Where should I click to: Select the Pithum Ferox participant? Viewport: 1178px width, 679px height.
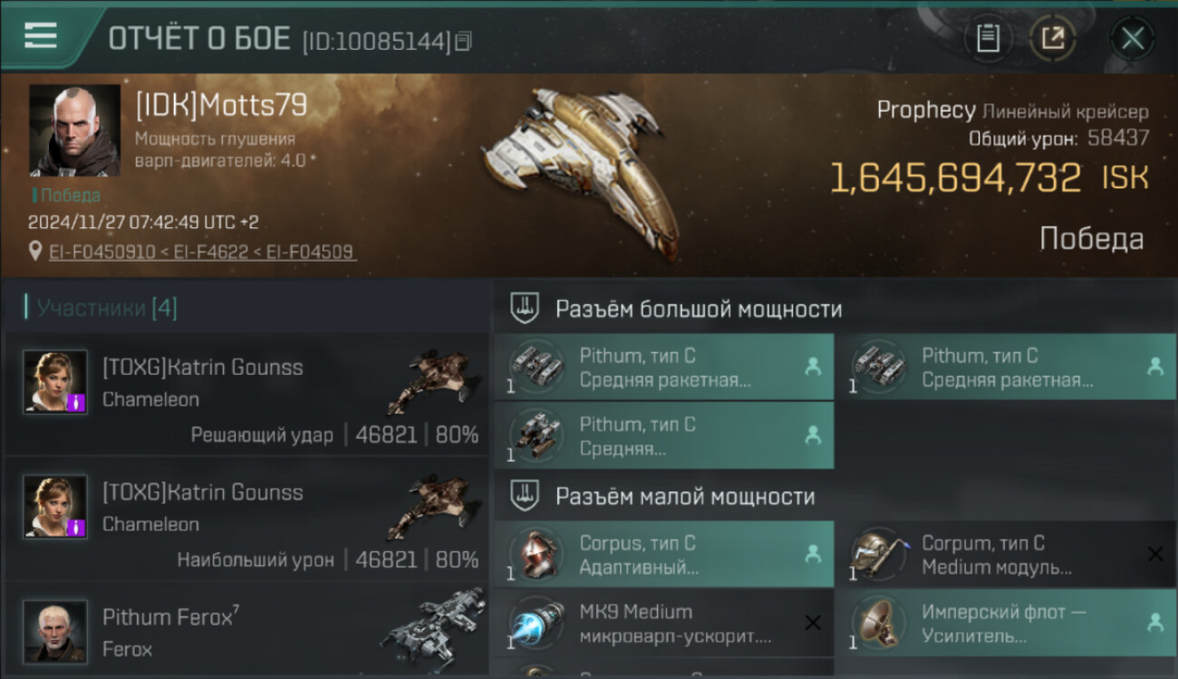pos(246,632)
